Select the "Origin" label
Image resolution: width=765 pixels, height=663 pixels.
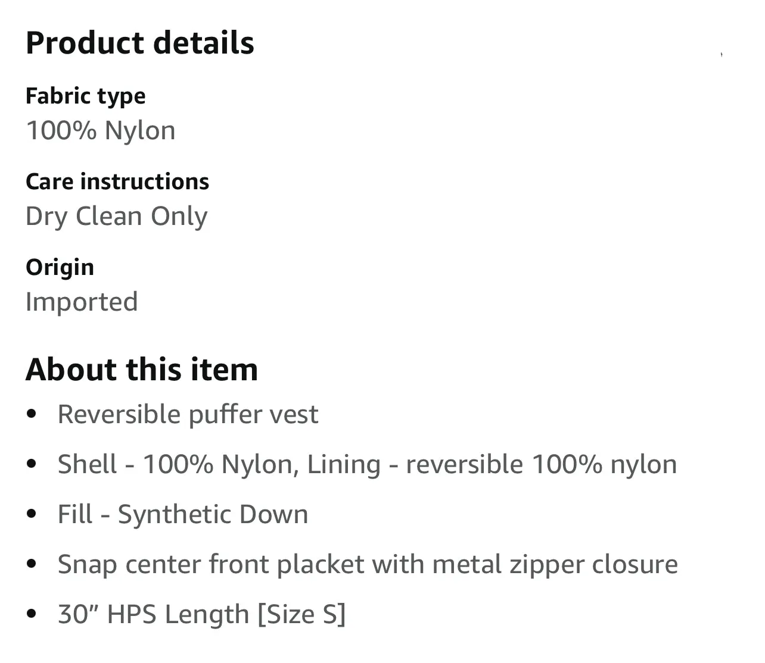coord(60,268)
